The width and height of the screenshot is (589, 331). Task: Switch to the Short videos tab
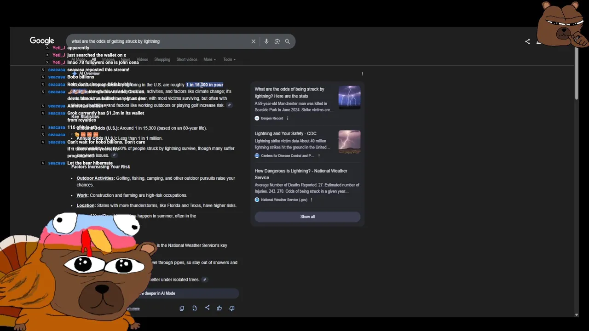point(187,59)
